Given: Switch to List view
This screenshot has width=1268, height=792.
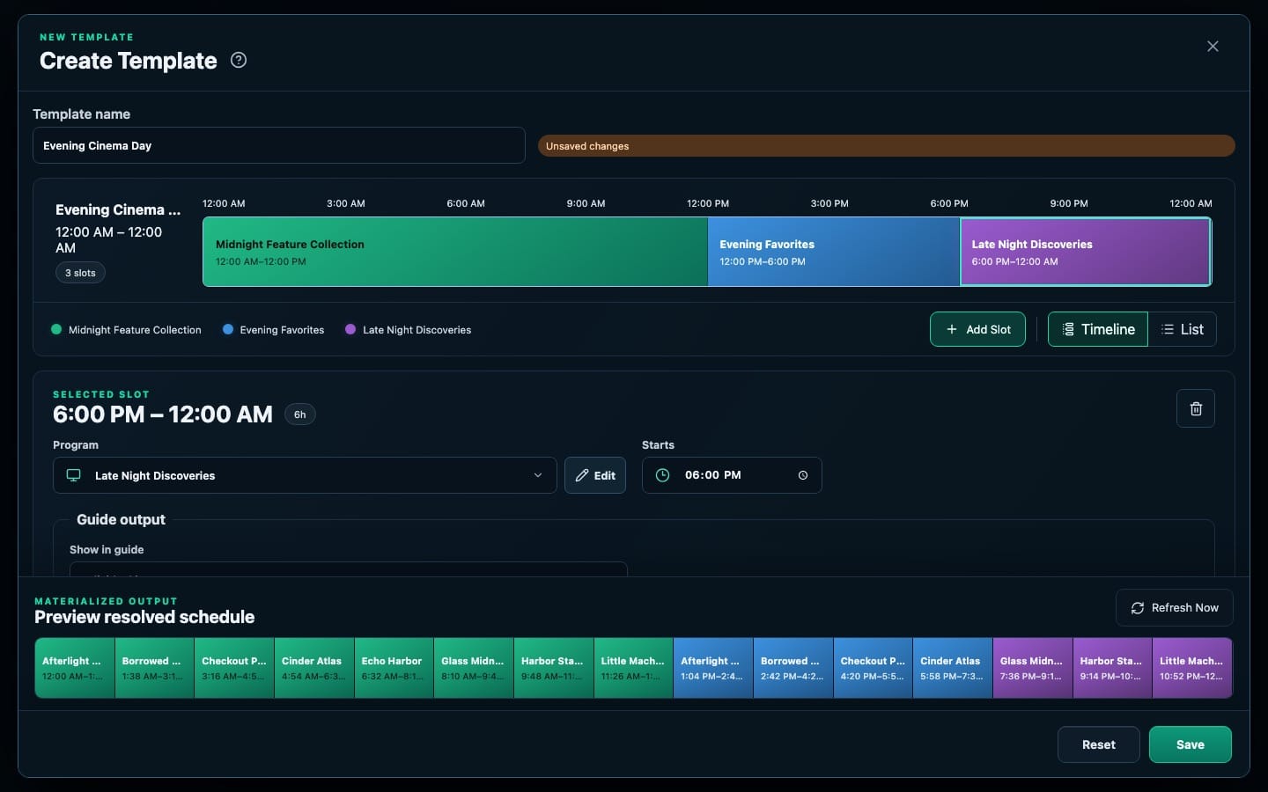Looking at the screenshot, I should [x=1182, y=329].
